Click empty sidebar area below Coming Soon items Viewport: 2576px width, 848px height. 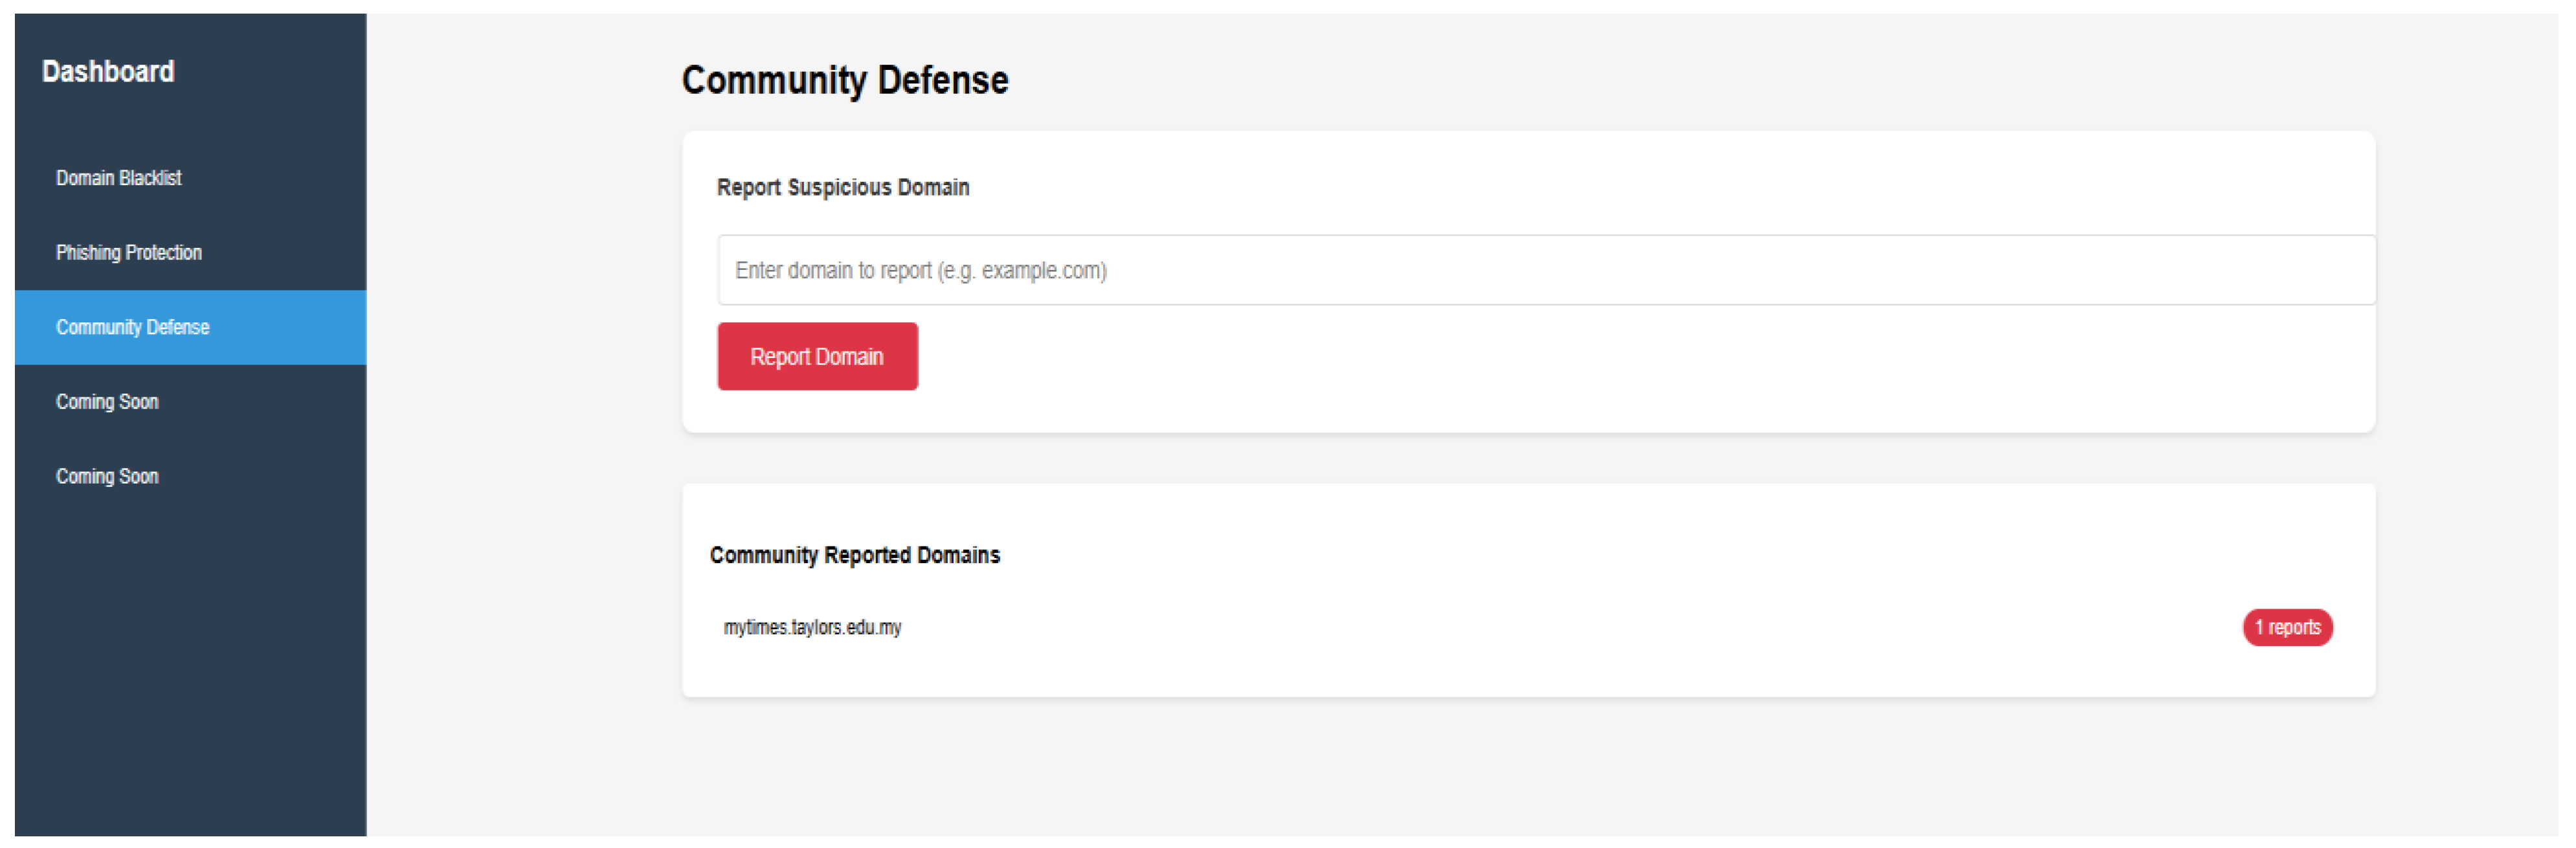(190, 660)
